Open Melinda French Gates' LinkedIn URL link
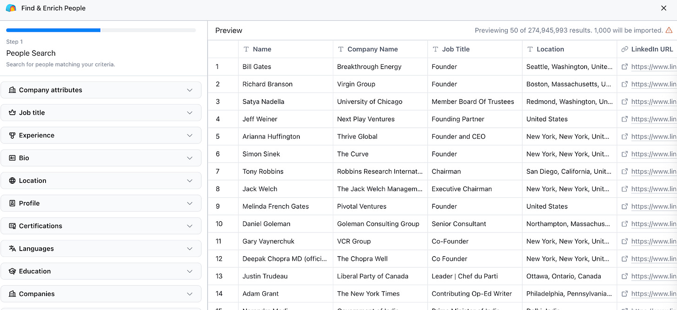The image size is (677, 310). click(654, 207)
